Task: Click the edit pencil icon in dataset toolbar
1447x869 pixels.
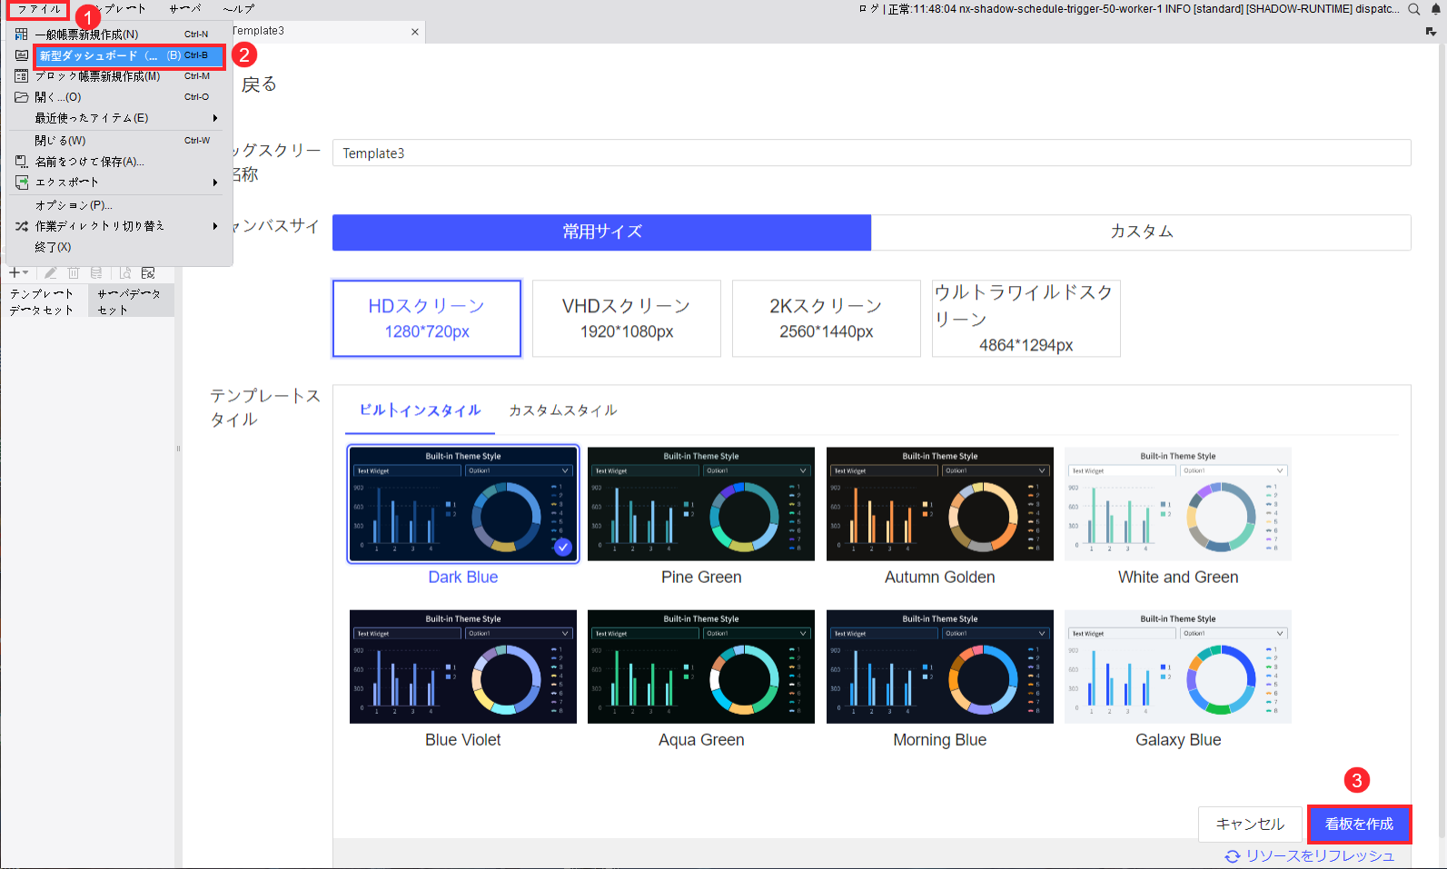Action: click(51, 272)
